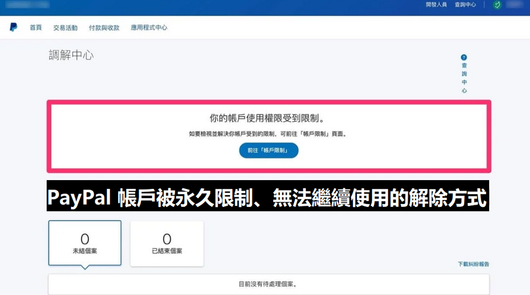Click the PayPal logo in navigation bar

point(13,27)
